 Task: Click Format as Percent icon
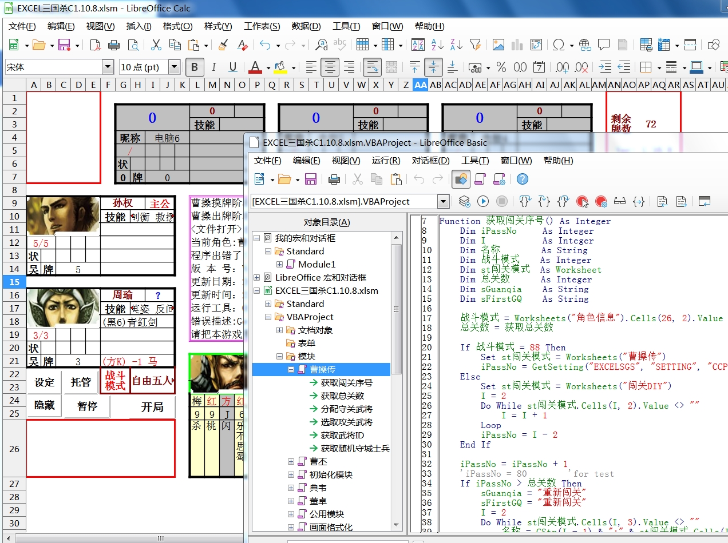point(501,67)
